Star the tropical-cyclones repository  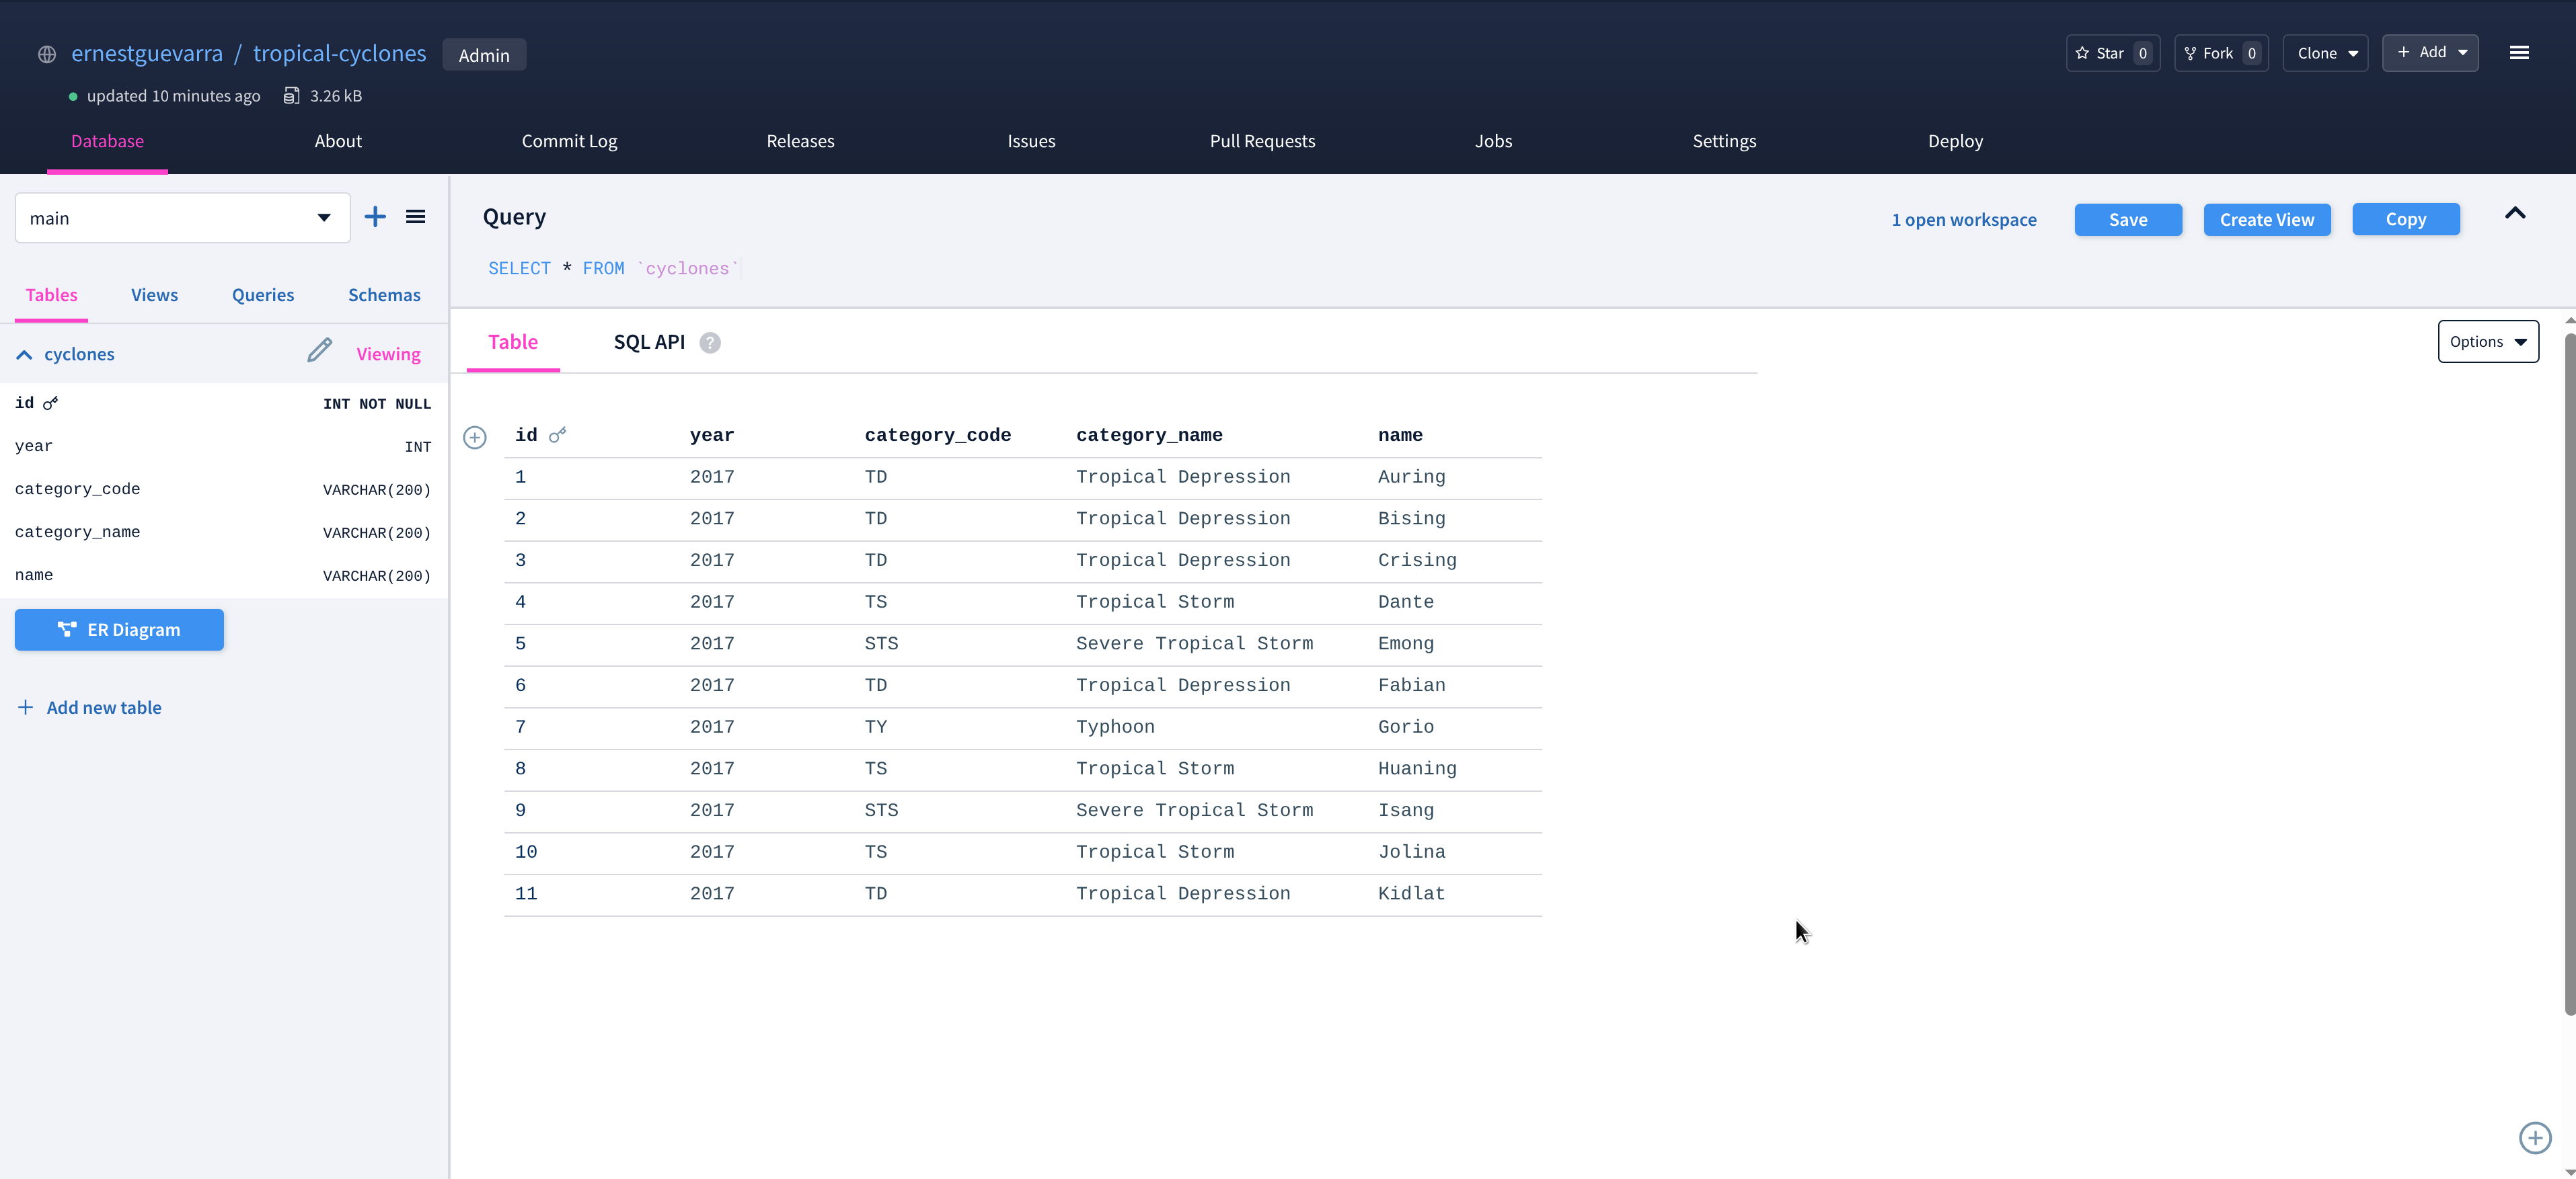[2112, 53]
